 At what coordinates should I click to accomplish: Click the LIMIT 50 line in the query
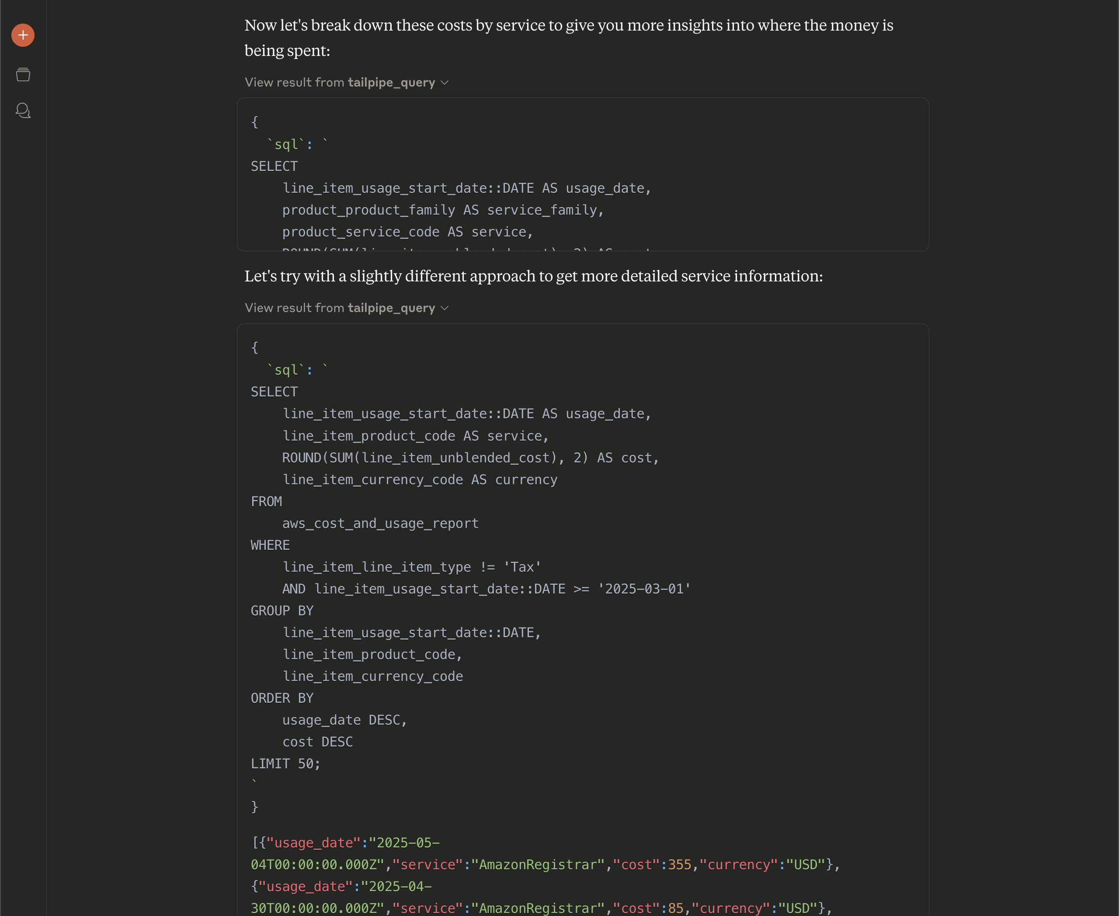285,763
